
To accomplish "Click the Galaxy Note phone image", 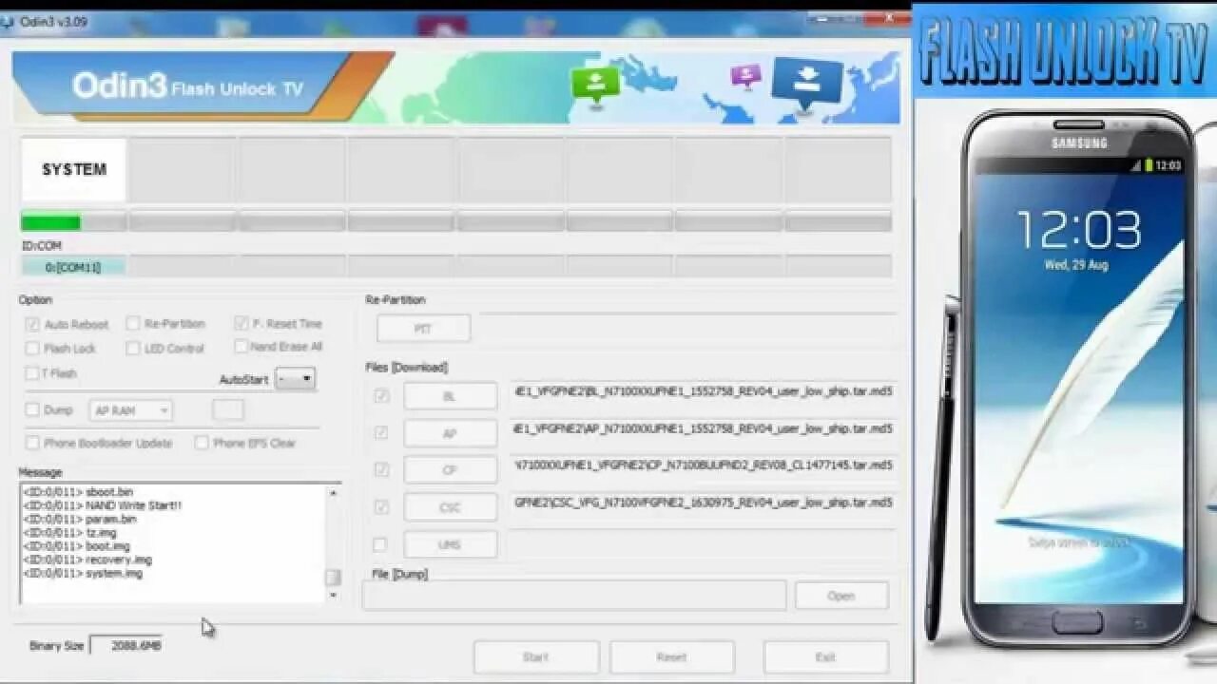I will tap(1076, 377).
